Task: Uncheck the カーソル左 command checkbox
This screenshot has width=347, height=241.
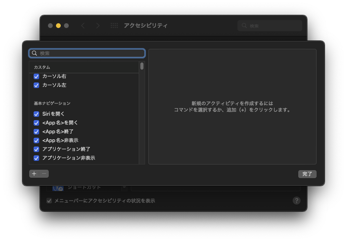Action: 36,85
